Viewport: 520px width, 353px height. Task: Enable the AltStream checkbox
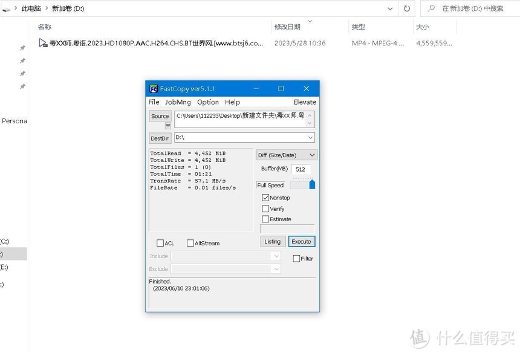click(x=190, y=243)
